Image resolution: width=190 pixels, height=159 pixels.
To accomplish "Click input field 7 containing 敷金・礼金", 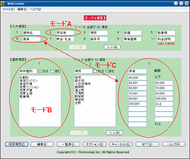I will tap(65, 39).
